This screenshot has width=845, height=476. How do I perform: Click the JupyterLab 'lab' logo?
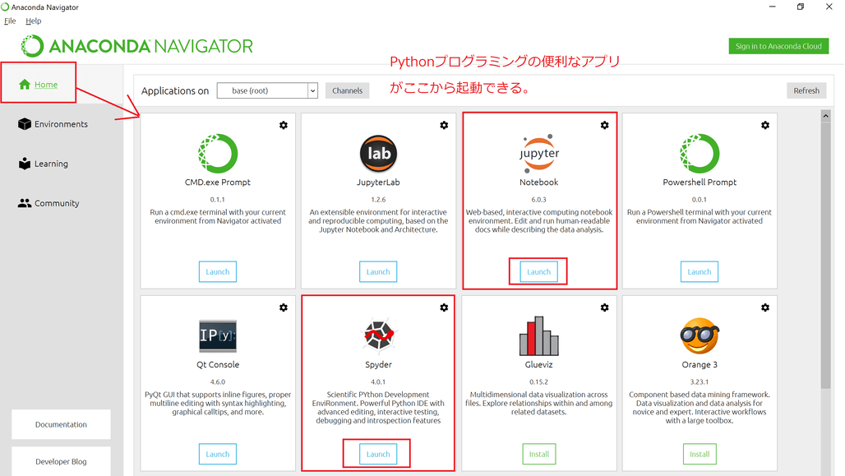pyautogui.click(x=378, y=154)
